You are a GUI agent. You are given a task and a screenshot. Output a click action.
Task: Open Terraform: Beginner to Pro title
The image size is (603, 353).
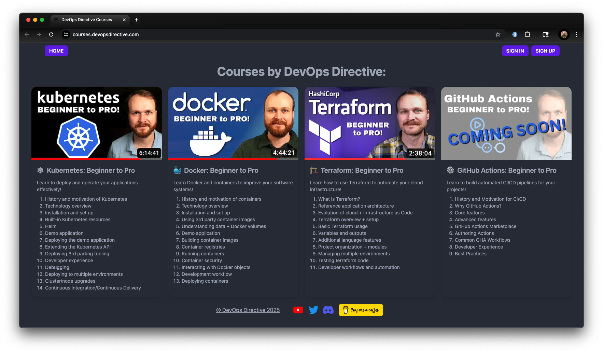point(362,170)
